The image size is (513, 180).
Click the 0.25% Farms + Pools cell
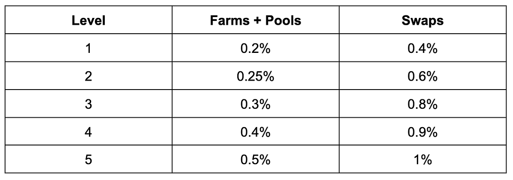coord(256,76)
